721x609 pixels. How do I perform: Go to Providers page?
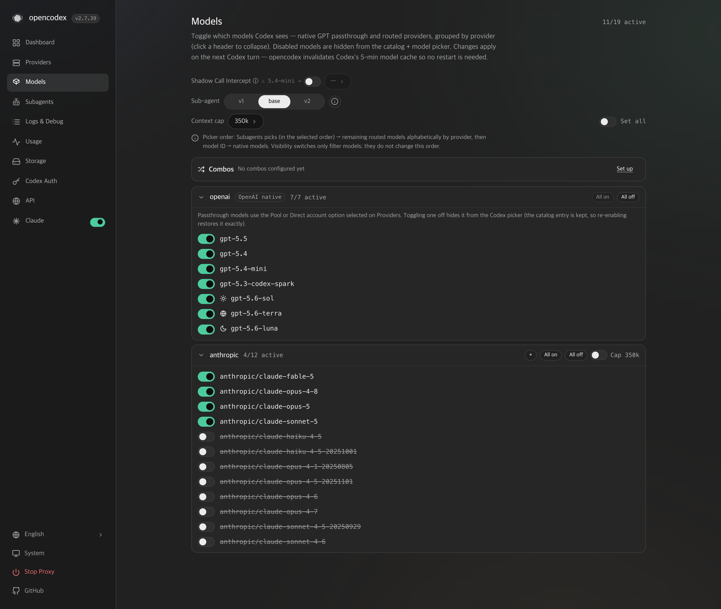pyautogui.click(x=58, y=63)
